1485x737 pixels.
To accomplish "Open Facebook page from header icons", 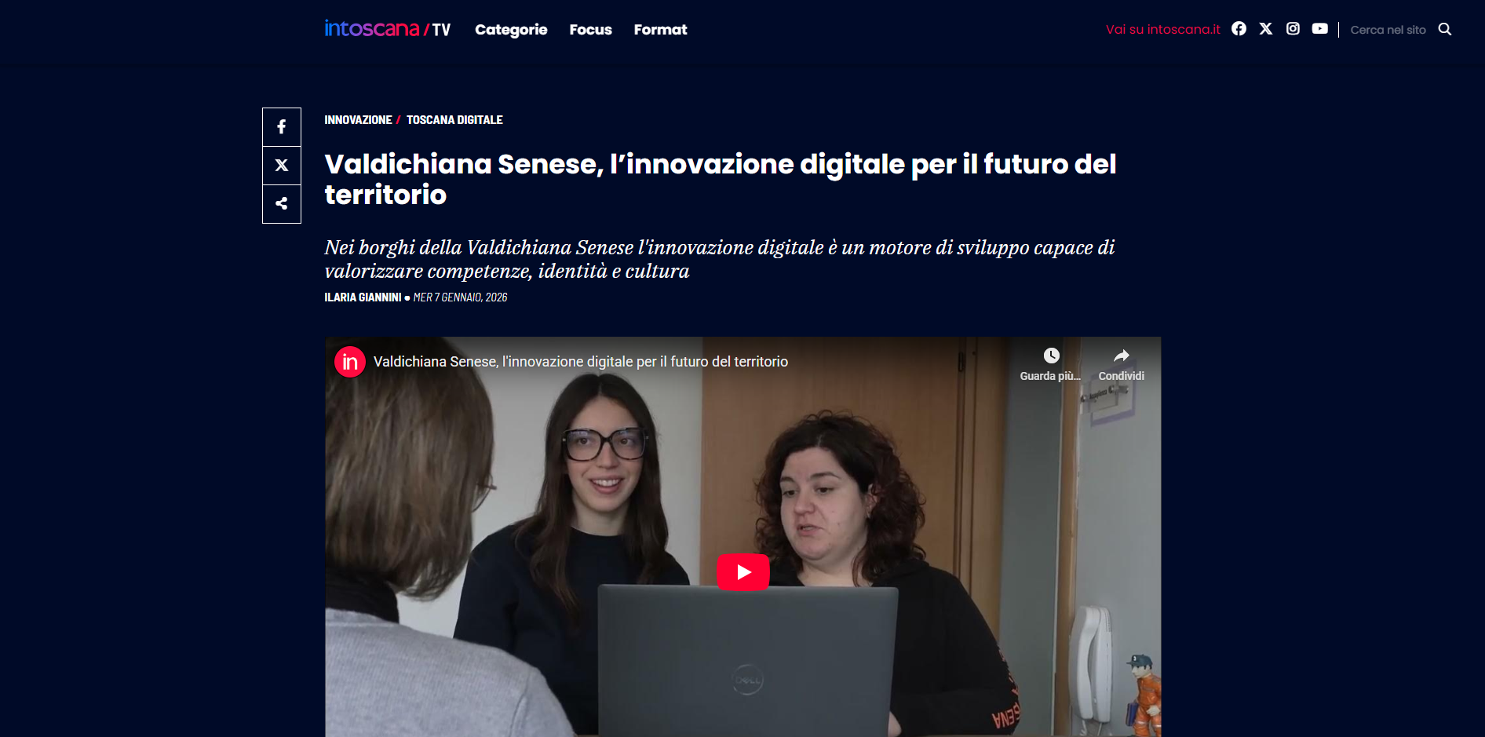I will click(1239, 29).
